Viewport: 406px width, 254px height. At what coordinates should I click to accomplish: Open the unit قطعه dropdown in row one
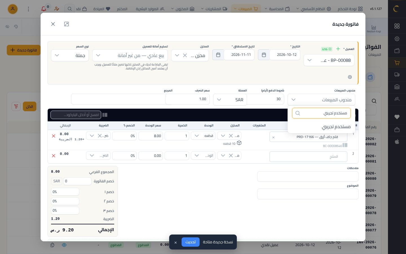point(203,136)
